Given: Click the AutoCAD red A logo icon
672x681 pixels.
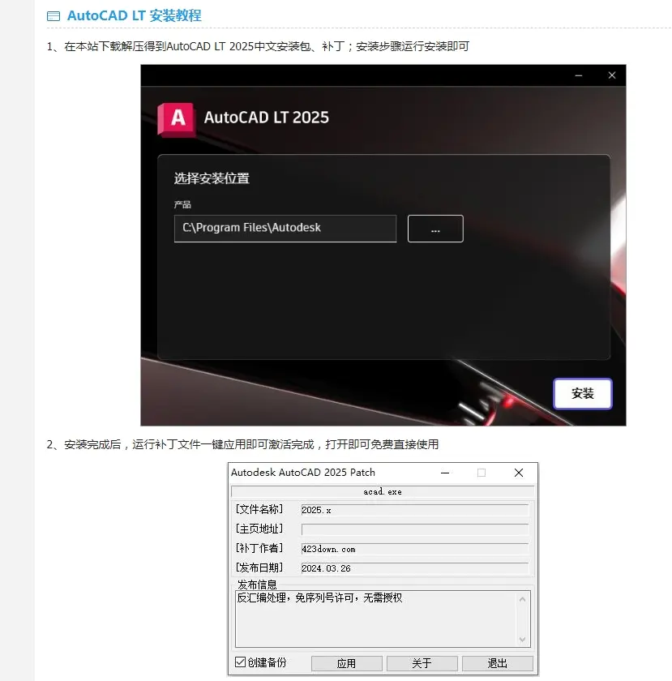Looking at the screenshot, I should coord(177,119).
